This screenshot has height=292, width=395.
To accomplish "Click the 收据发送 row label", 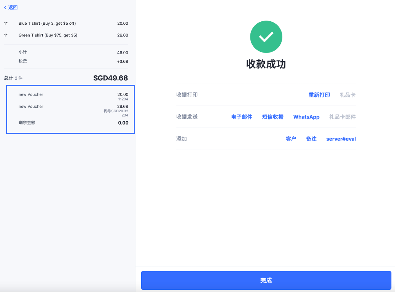I will [x=187, y=116].
